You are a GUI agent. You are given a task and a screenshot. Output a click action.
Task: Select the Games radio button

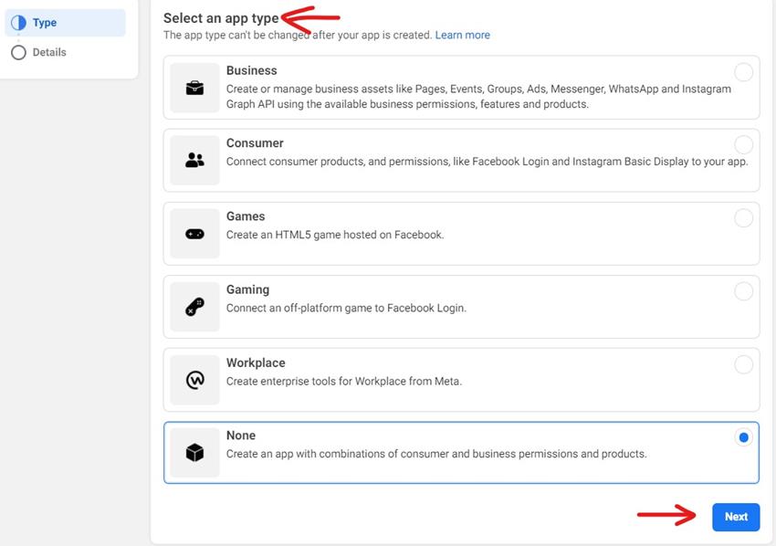pyautogui.click(x=744, y=216)
